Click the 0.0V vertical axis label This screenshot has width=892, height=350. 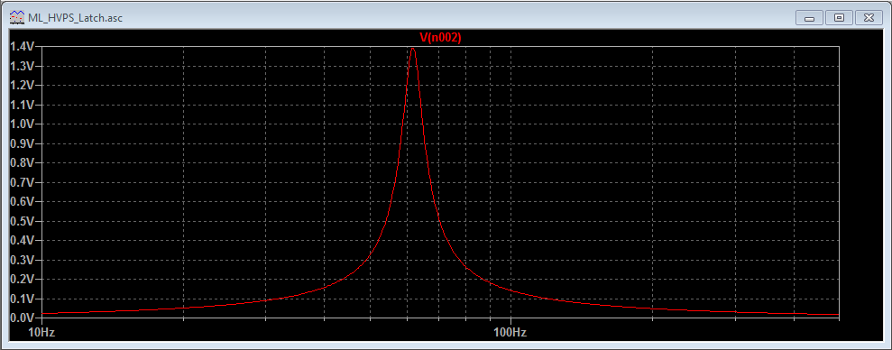coord(23,318)
